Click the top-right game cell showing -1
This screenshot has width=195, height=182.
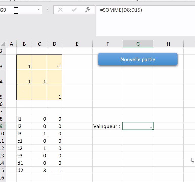pos(54,62)
